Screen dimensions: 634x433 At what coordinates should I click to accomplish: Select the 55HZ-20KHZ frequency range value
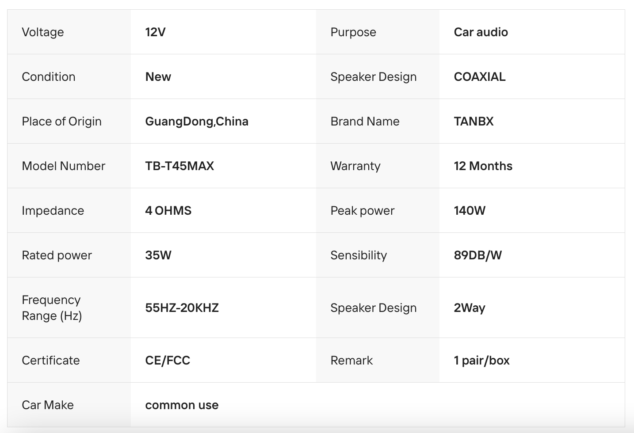(x=182, y=308)
